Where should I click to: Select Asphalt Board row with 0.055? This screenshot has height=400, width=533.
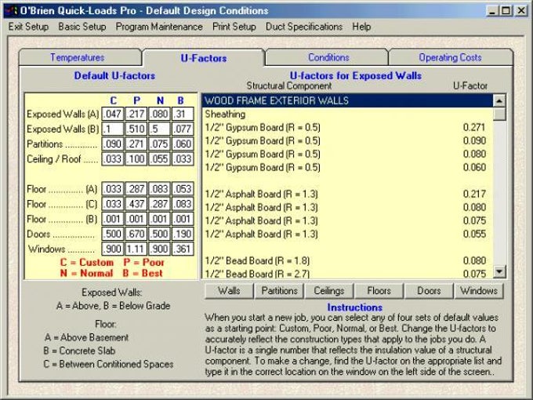[347, 234]
